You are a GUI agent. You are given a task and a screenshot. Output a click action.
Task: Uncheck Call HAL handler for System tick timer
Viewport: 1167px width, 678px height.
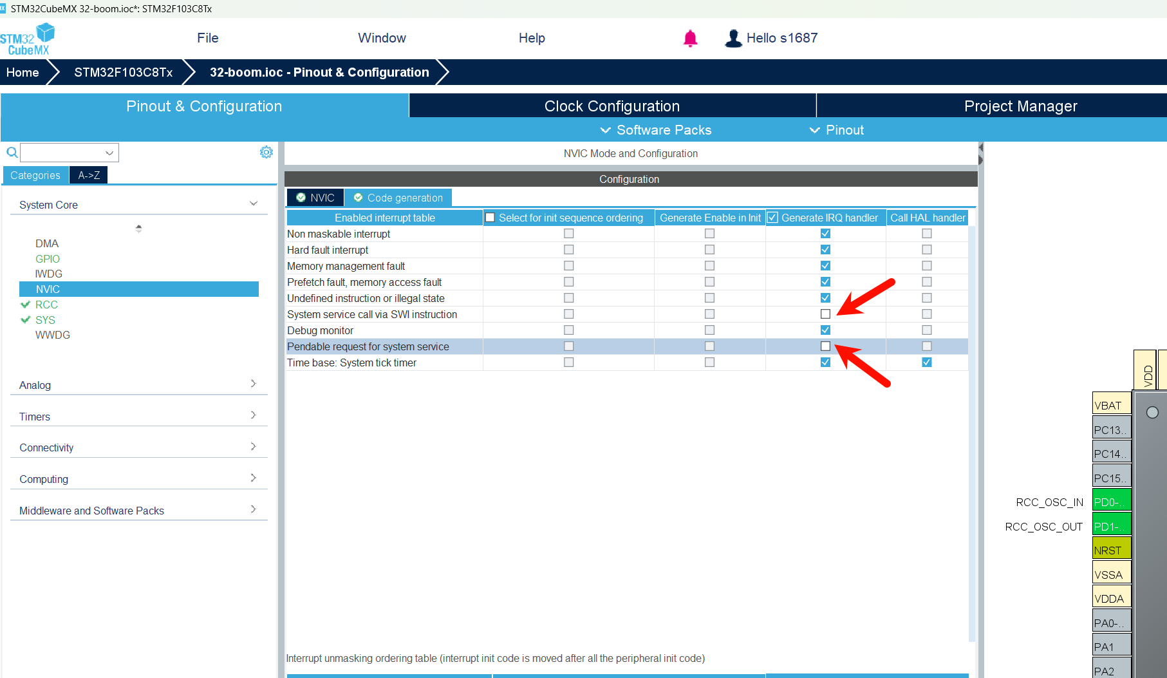[x=926, y=363]
